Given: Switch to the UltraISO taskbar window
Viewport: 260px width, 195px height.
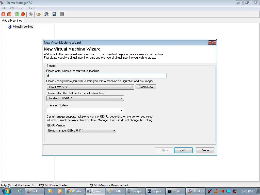Looking at the screenshot, I should pos(196,191).
